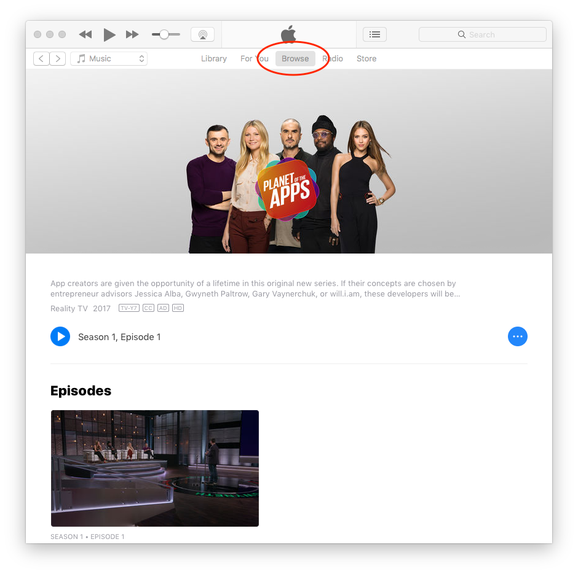The width and height of the screenshot is (578, 574).
Task: Click the AD audio description badge
Action: tap(163, 308)
